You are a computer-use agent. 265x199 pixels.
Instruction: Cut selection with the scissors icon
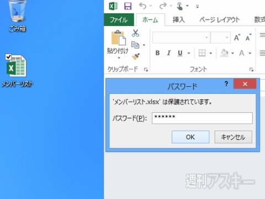coord(135,33)
